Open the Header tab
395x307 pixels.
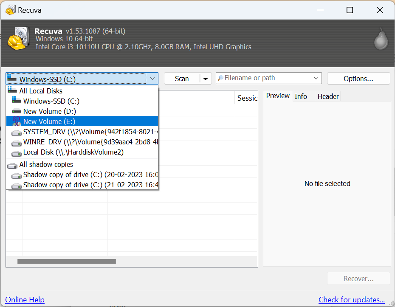pyautogui.click(x=328, y=96)
